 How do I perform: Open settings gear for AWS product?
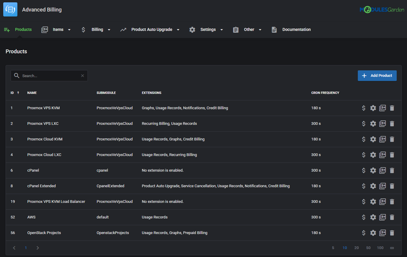tap(373, 217)
